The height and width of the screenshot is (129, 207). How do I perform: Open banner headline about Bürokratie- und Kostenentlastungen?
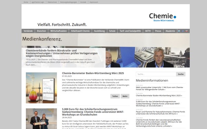click(x=61, y=53)
